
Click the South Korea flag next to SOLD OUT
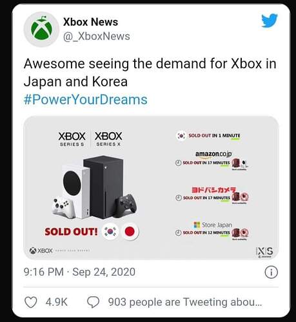pos(110,231)
